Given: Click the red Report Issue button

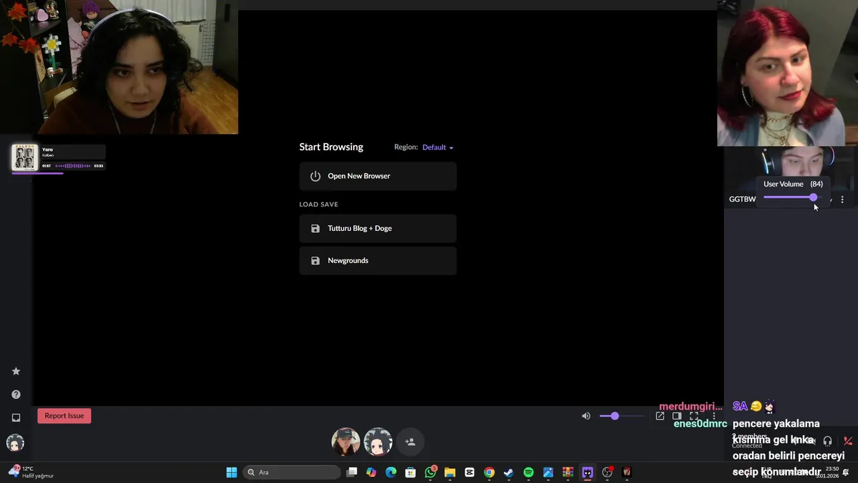Looking at the screenshot, I should pos(64,416).
